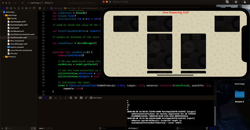Image resolution: width=250 pixels, height=130 pixels.
Task: Open the related items grid menu in editor
Action: [40, 8]
